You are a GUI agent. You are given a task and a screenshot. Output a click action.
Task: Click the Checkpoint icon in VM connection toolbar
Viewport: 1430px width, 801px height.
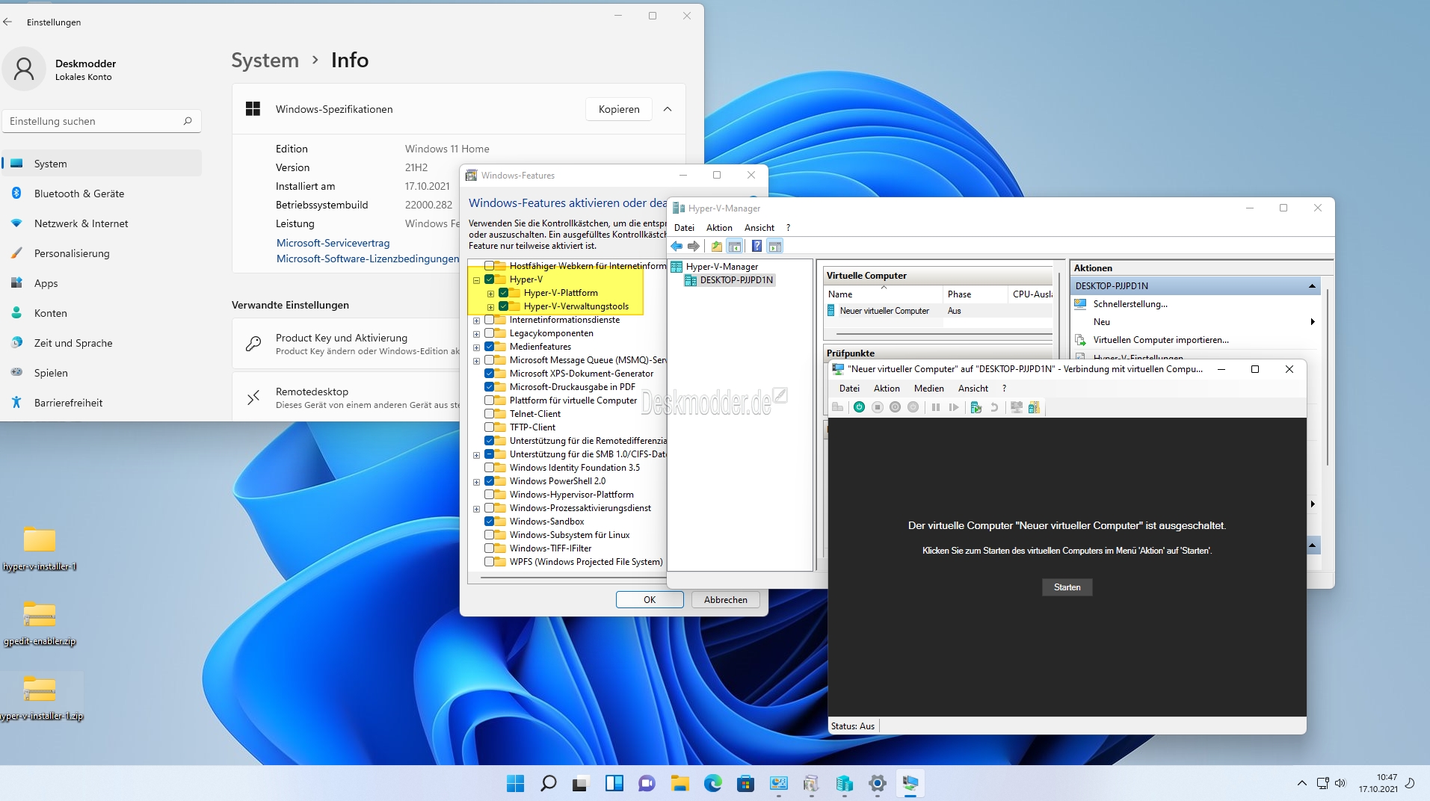click(976, 407)
